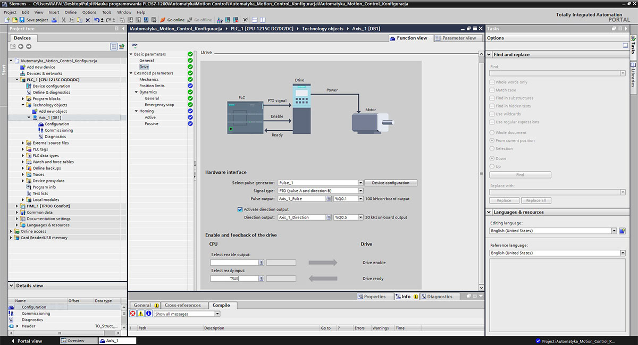Expand Program blocks tree node
Image resolution: width=638 pixels, height=345 pixels.
23,99
